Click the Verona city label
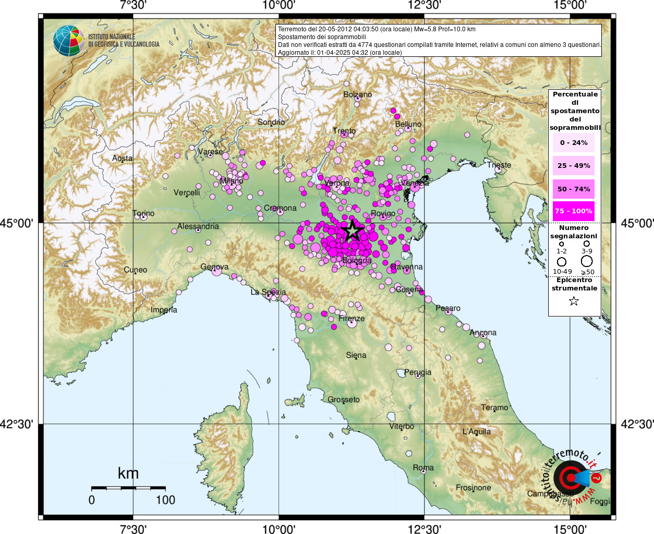Image resolution: width=654 pixels, height=534 pixels. coord(337,183)
